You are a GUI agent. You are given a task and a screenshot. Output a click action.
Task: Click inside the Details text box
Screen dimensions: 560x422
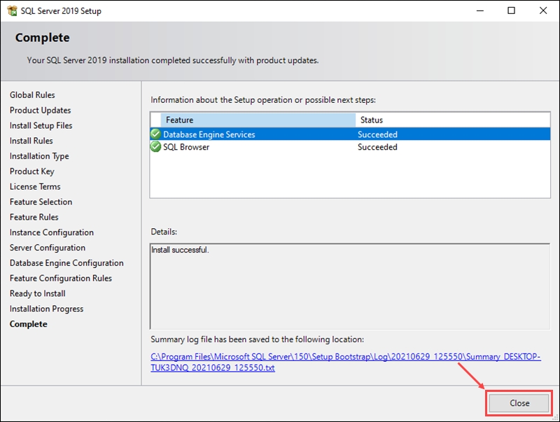[x=350, y=286]
